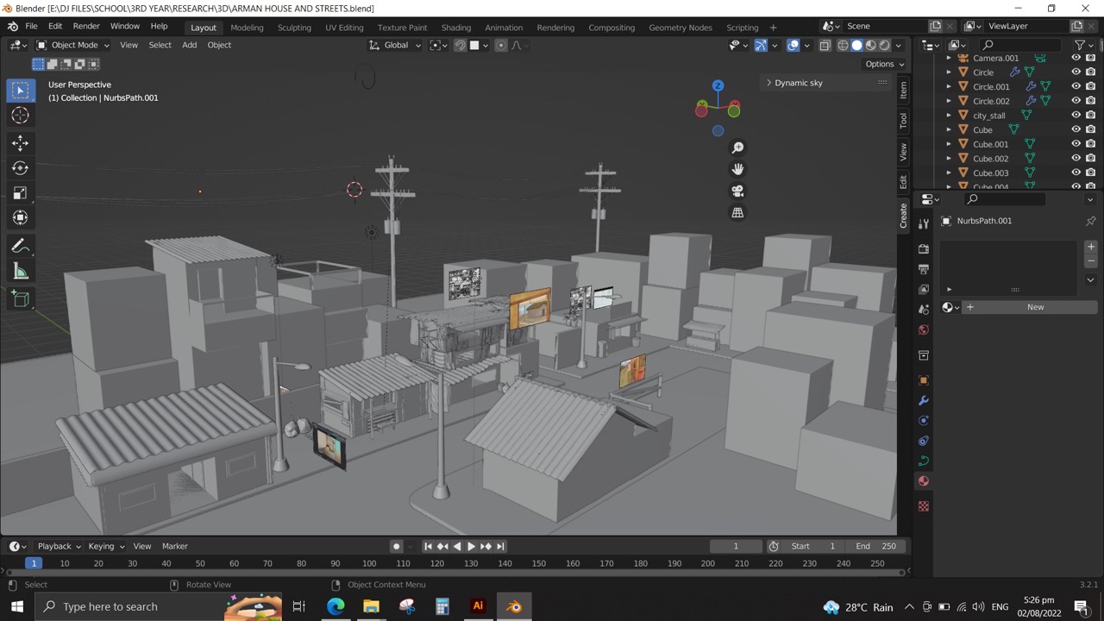The height and width of the screenshot is (621, 1104).
Task: Expand the Dynamic sky panel
Action: point(798,83)
